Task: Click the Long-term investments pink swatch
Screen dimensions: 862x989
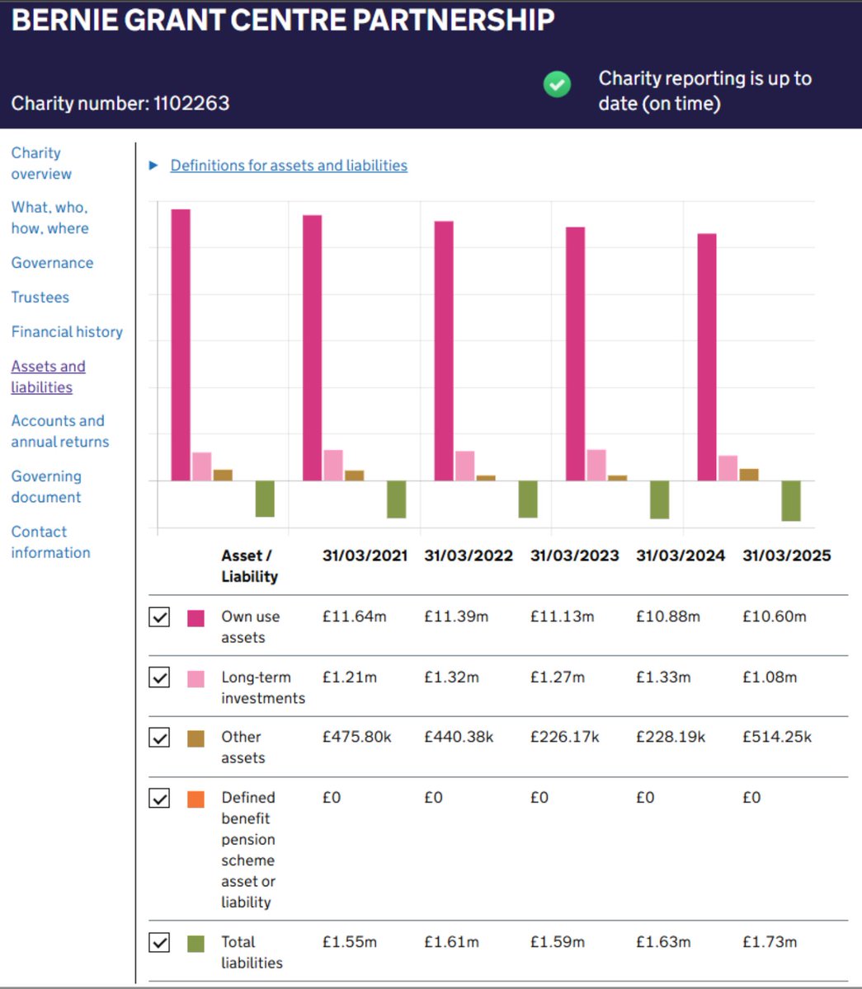Action: [195, 679]
